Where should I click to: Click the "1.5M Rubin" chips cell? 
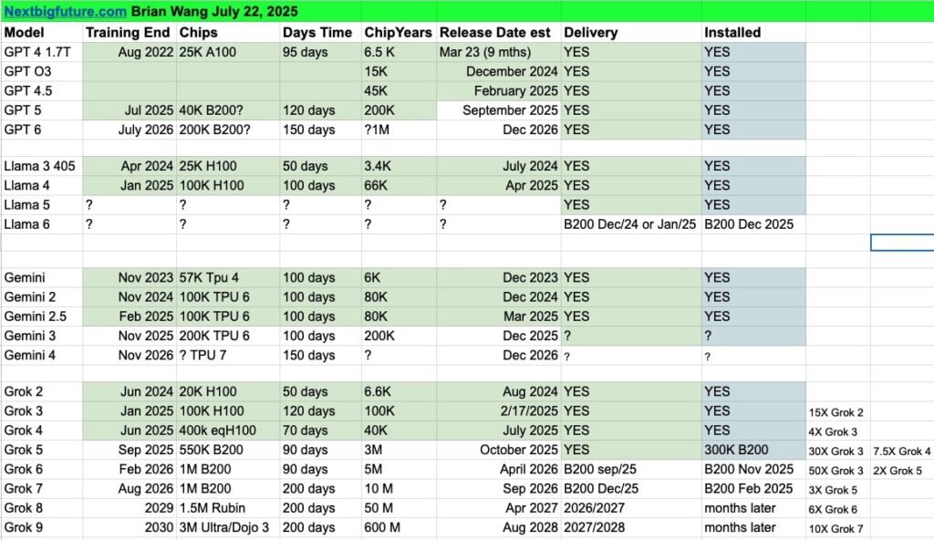pos(228,508)
